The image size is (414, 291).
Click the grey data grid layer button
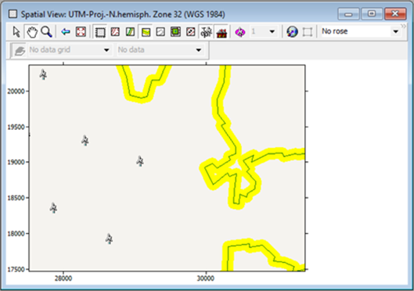point(19,50)
